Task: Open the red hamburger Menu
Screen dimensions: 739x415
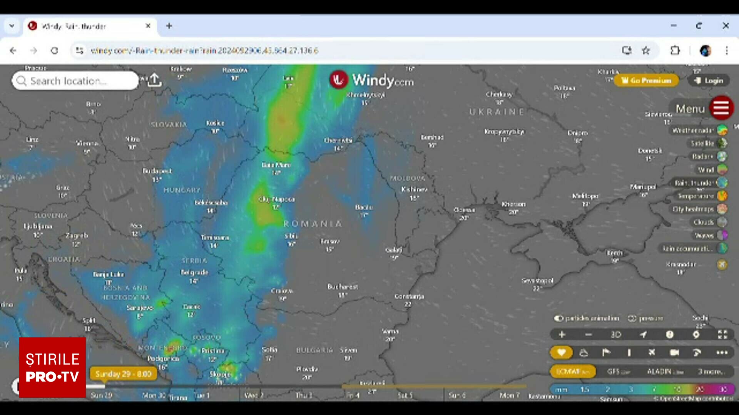Action: coord(721,108)
